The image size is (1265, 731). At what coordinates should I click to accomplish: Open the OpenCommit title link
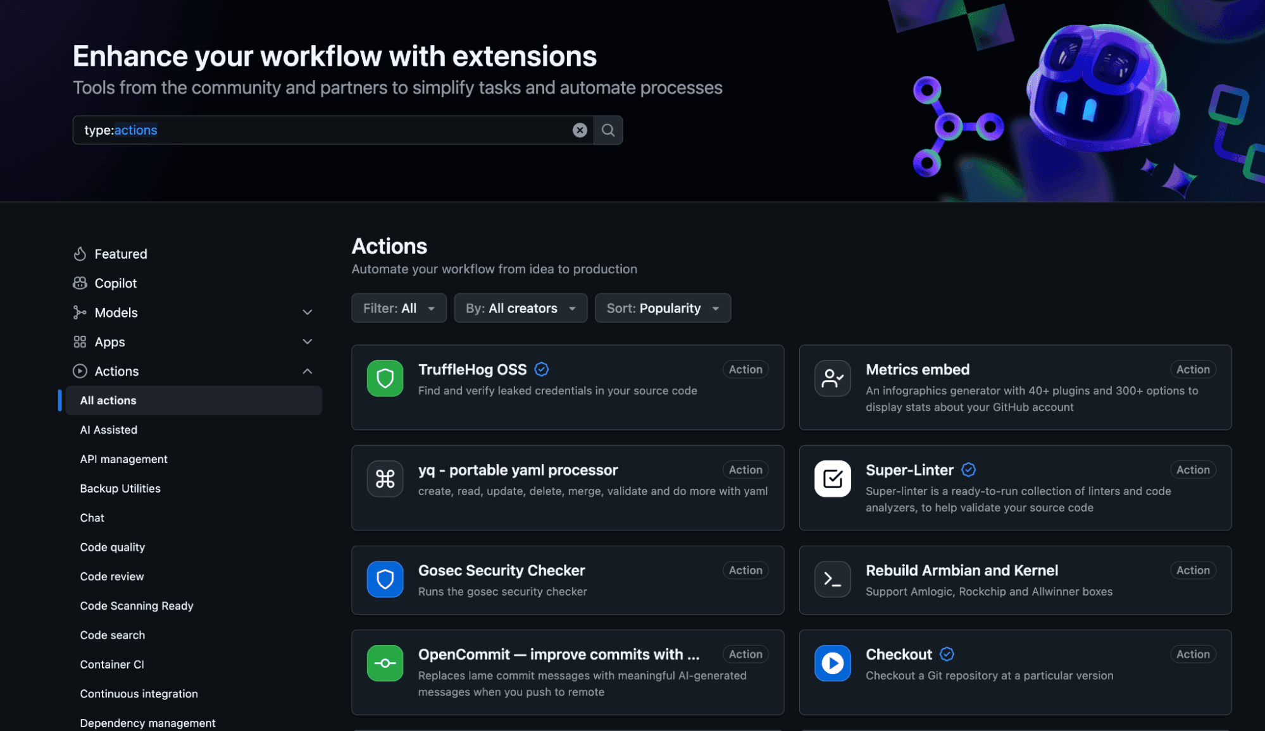point(559,654)
